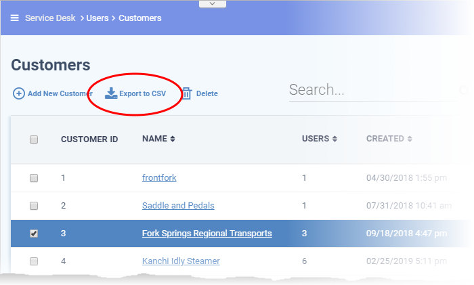Go to Users in the breadcrumb
Screen dimensions: 474x285
coord(98,18)
